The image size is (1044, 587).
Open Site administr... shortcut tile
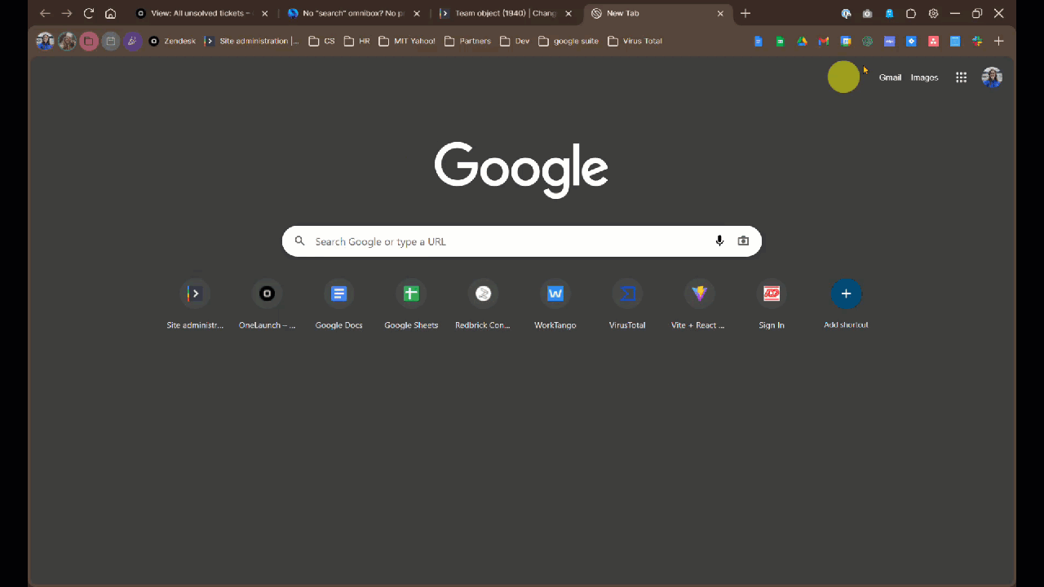click(x=195, y=305)
